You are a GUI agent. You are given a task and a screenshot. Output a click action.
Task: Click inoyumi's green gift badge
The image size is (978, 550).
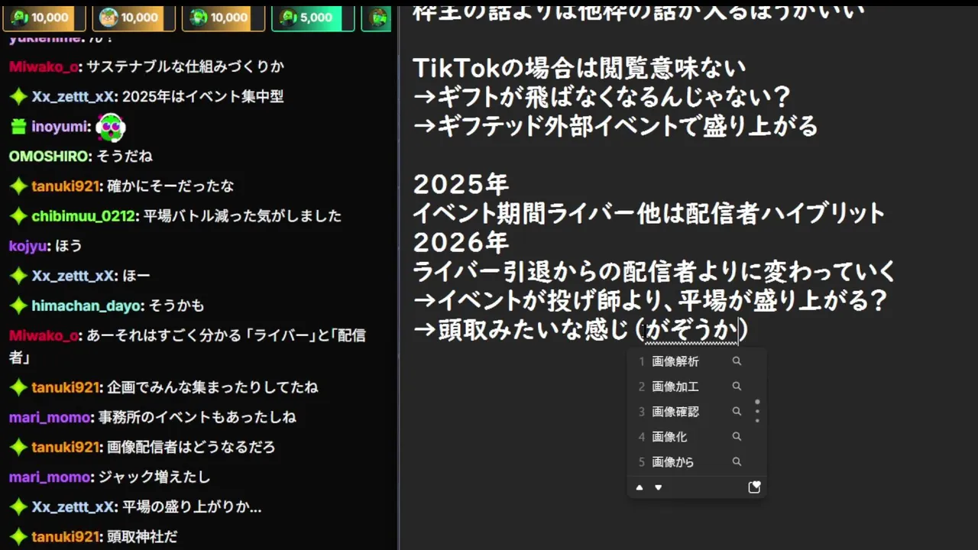(18, 128)
